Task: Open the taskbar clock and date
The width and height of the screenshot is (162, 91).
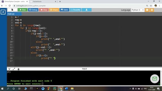Action: tap(152, 89)
